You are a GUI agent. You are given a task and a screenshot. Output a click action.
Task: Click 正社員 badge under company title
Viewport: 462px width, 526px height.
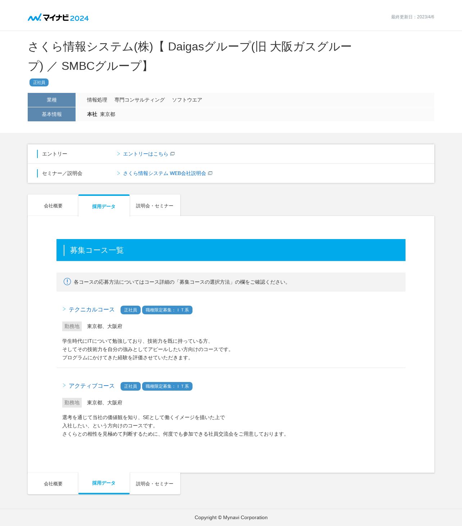tap(39, 82)
